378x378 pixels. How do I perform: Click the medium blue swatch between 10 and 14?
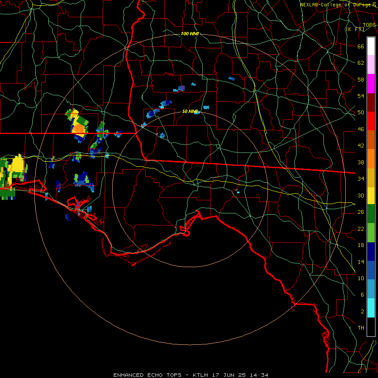371,270
